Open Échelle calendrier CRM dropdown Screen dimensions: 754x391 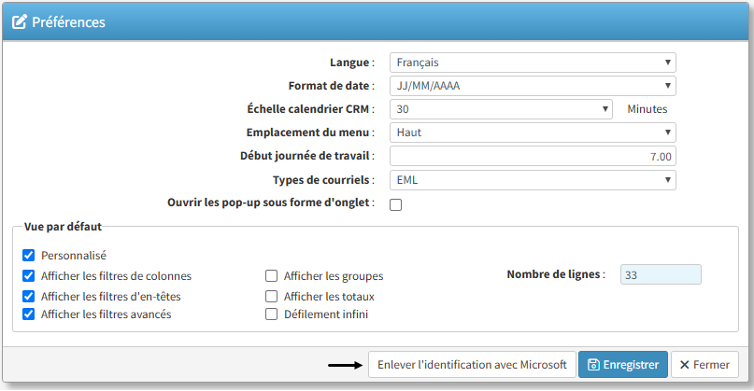click(500, 109)
